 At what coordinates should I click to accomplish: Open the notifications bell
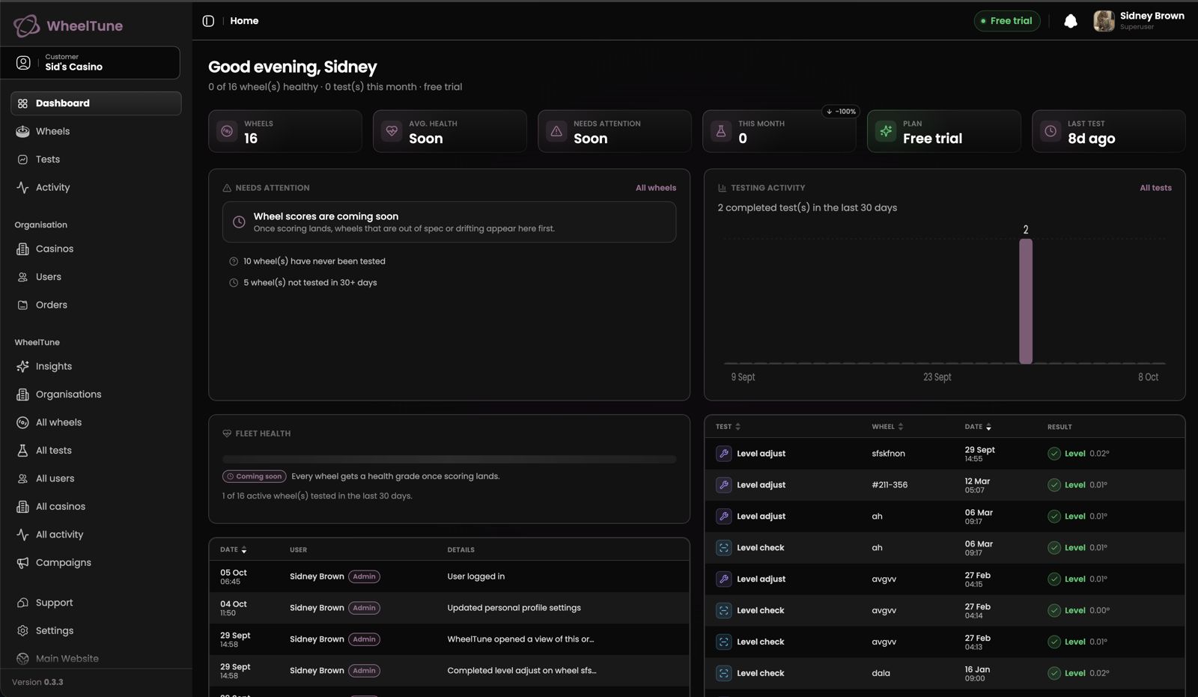click(1071, 21)
